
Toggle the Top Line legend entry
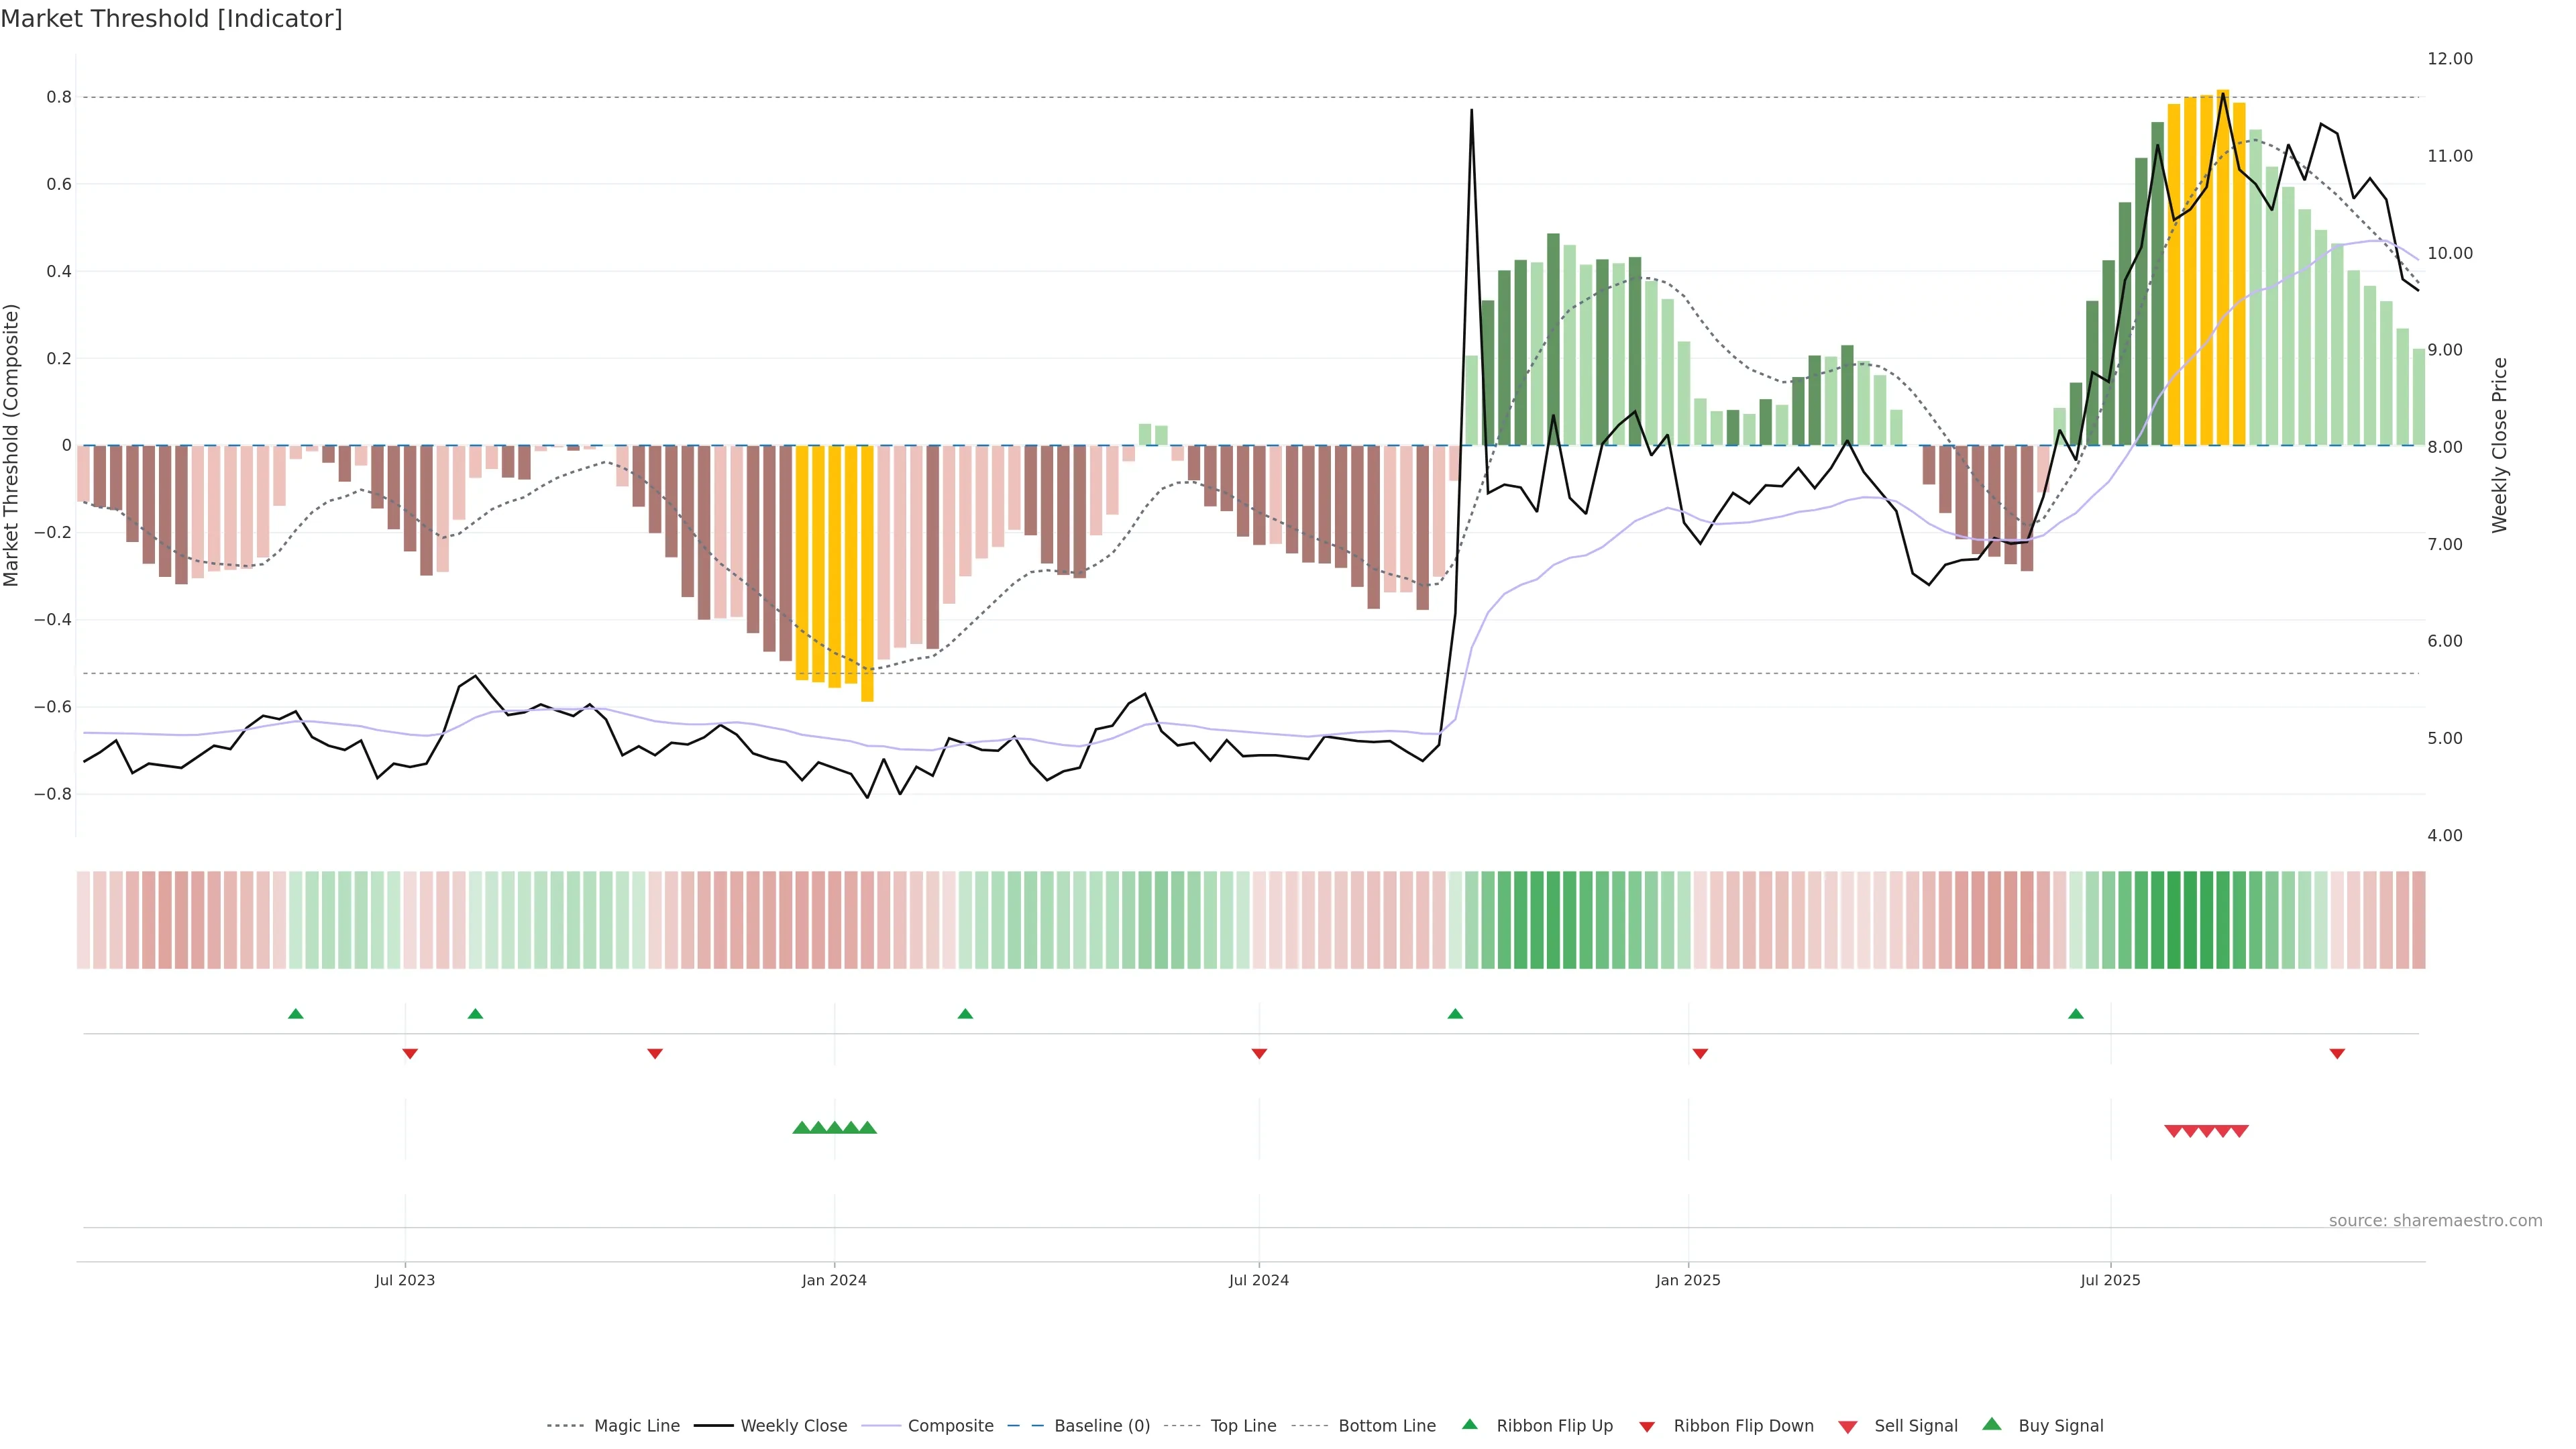[1243, 1426]
